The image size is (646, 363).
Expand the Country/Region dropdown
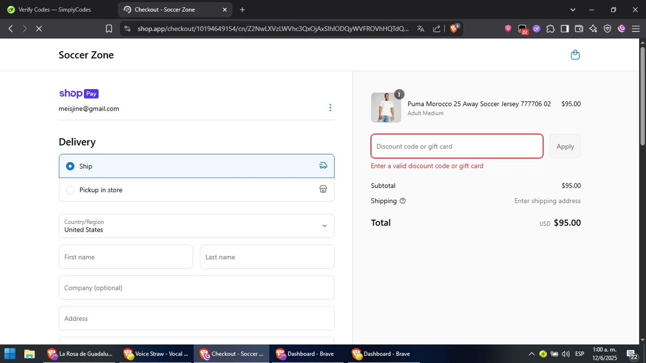tap(196, 226)
